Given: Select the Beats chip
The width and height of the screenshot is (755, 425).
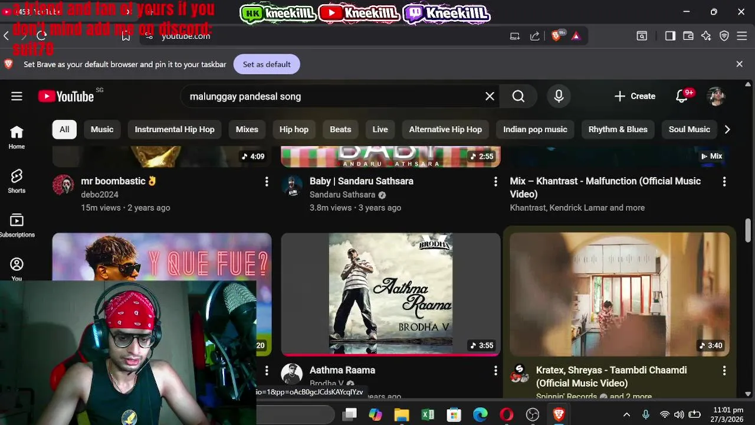Looking at the screenshot, I should [340, 129].
